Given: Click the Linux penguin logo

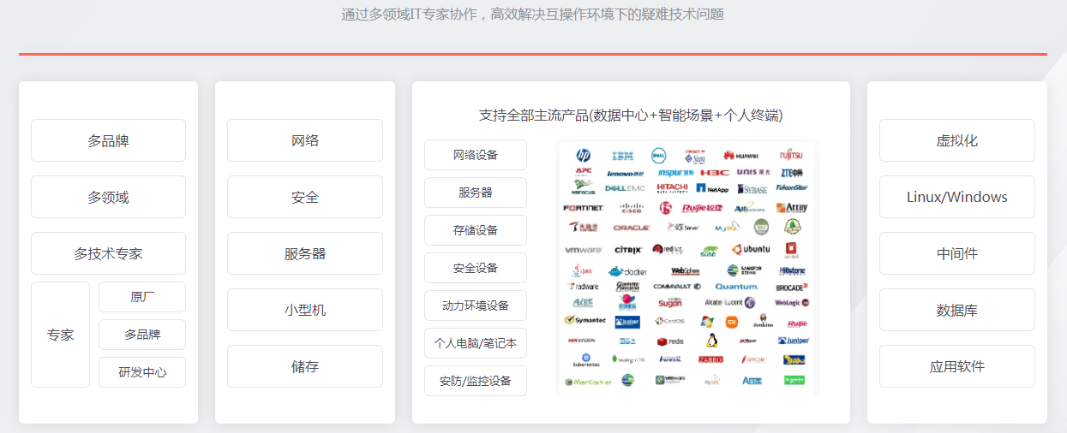Looking at the screenshot, I should pos(711,341).
